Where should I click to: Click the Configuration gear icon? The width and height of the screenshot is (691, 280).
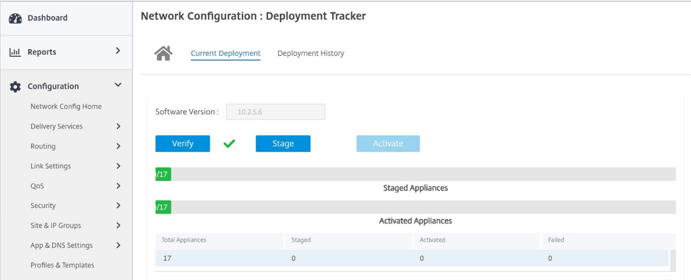[x=15, y=87]
